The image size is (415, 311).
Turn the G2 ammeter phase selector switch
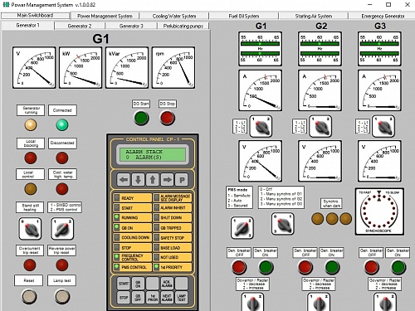click(x=320, y=126)
